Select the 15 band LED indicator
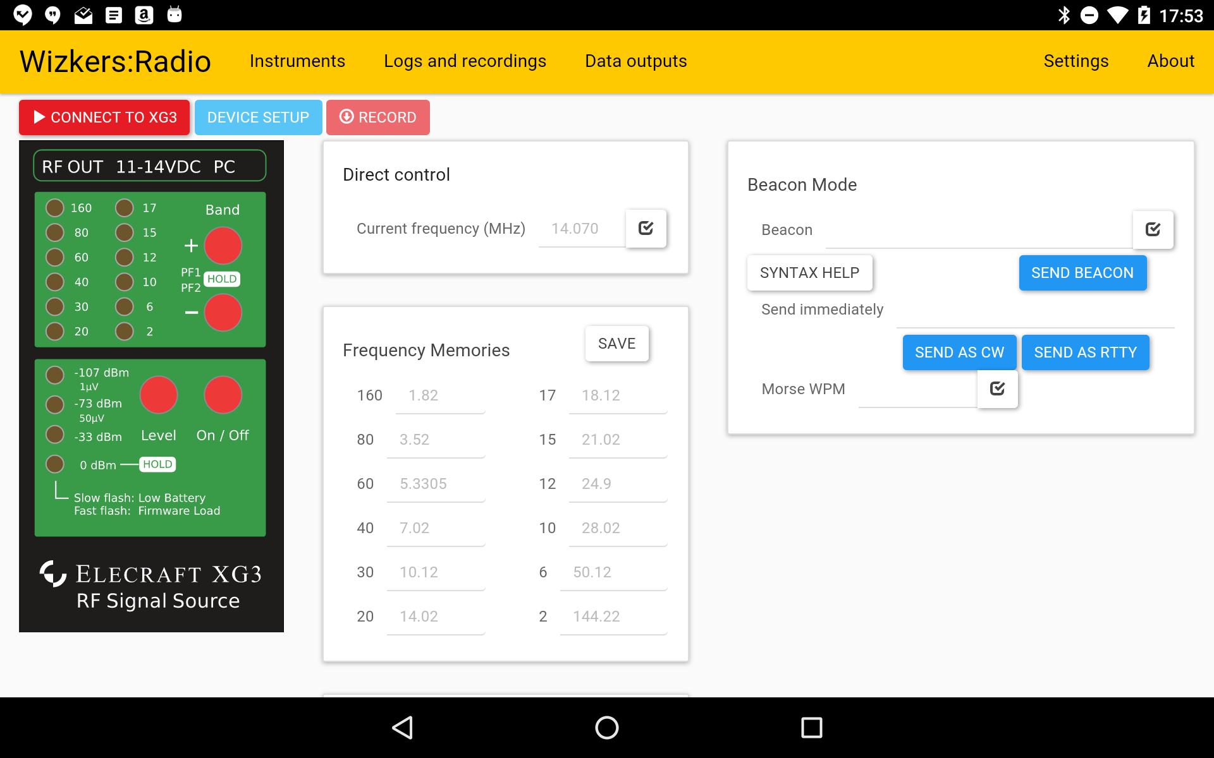The width and height of the screenshot is (1214, 758). [x=125, y=232]
